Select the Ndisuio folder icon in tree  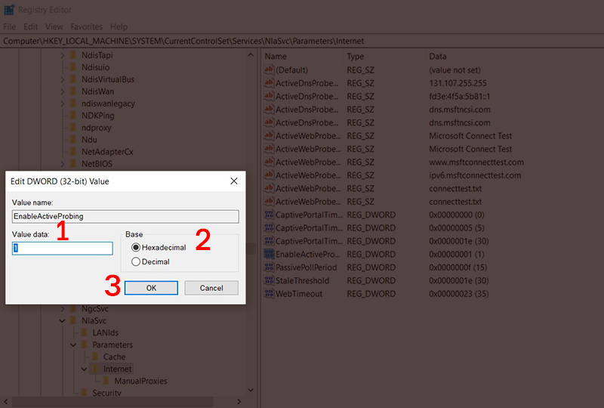tap(73, 67)
